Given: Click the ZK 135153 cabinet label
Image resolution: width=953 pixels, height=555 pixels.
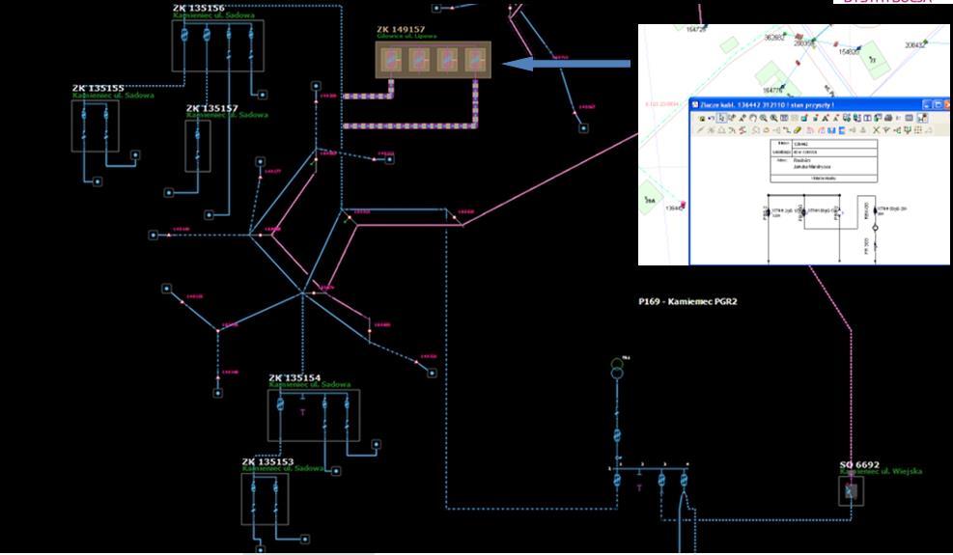Looking at the screenshot, I should pos(268,462).
